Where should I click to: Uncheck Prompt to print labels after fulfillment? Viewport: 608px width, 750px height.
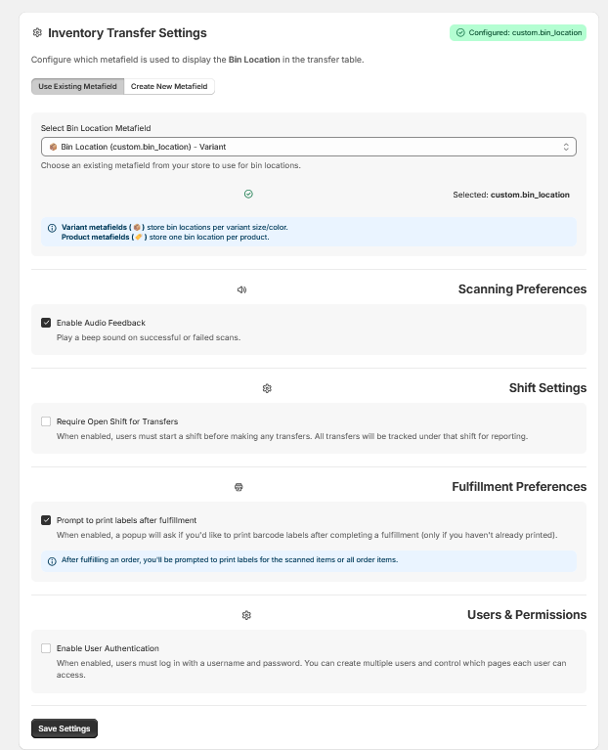tap(46, 520)
